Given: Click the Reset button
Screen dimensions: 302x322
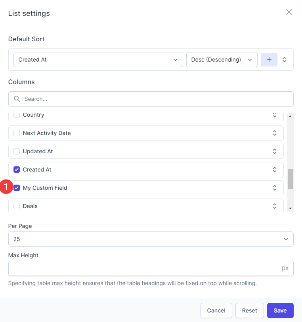Looking at the screenshot, I should tap(250, 310).
